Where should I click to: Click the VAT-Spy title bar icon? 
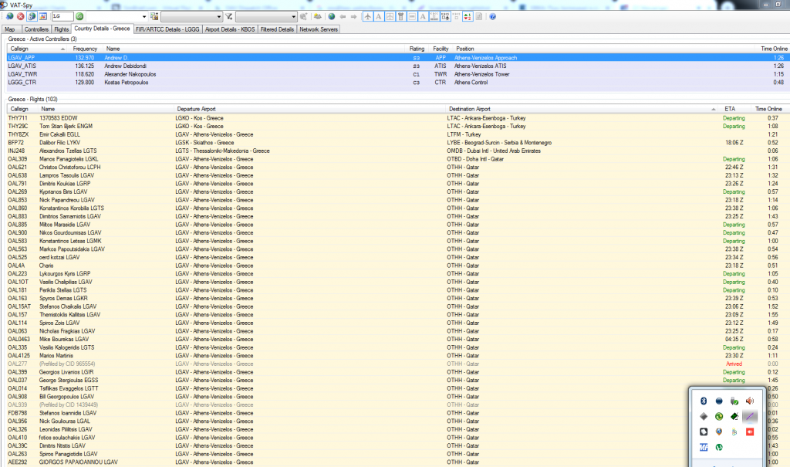pos(4,5)
